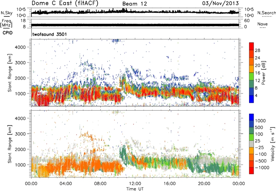Click the velocity panel 'Slant Range [km]' label
The height and width of the screenshot is (191, 276).
pos(10,144)
